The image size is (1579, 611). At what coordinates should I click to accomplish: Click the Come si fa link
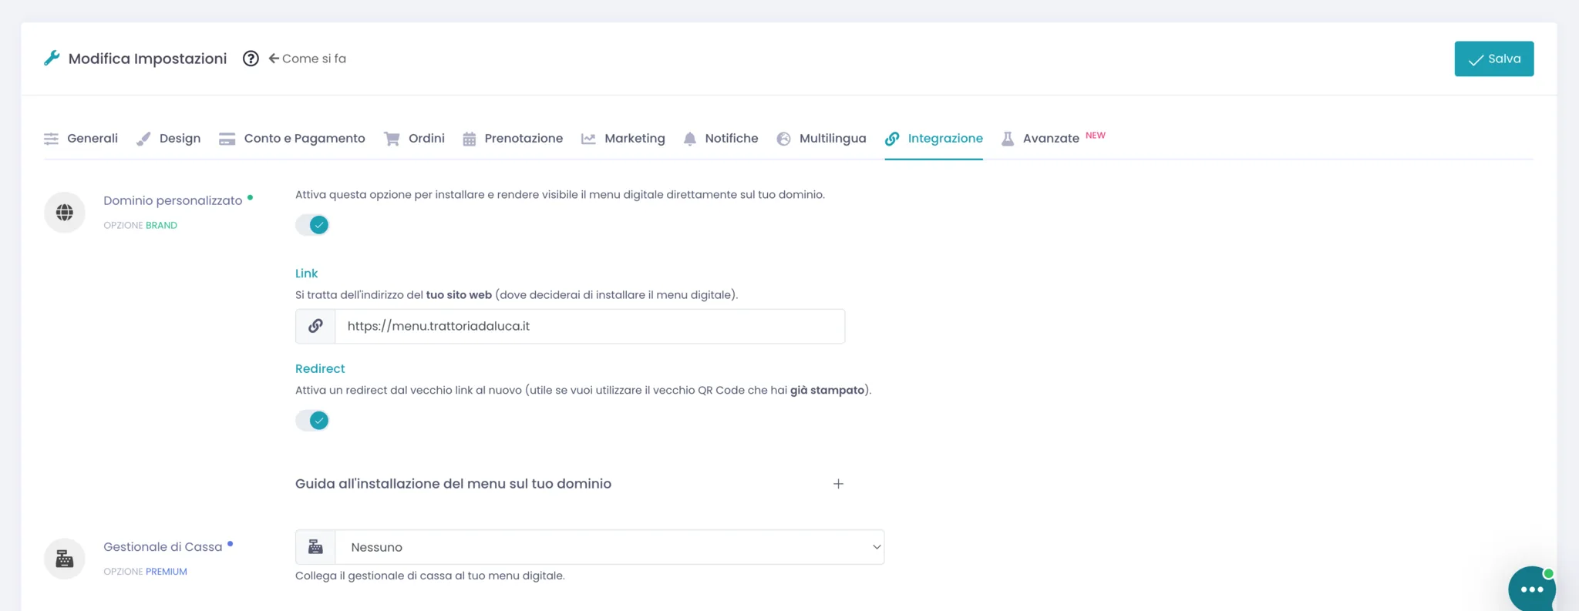click(307, 59)
